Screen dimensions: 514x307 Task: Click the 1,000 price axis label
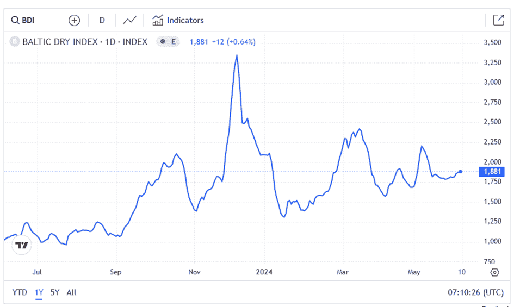point(493,241)
